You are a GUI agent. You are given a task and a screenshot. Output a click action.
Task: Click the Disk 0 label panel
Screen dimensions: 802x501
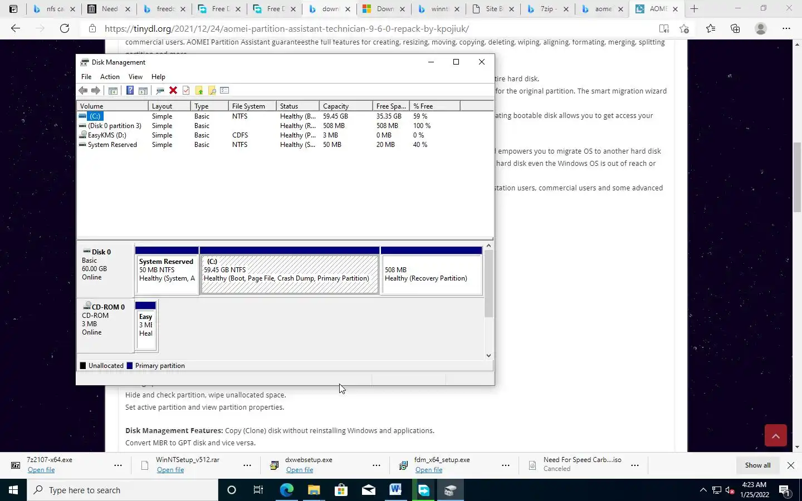click(105, 271)
